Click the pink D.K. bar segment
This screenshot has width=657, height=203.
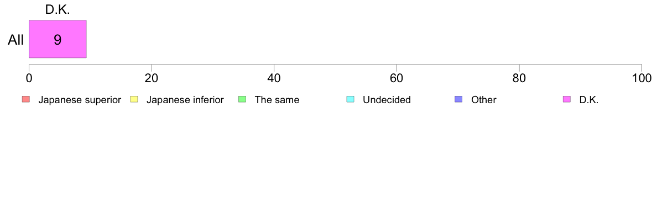[x=58, y=39]
